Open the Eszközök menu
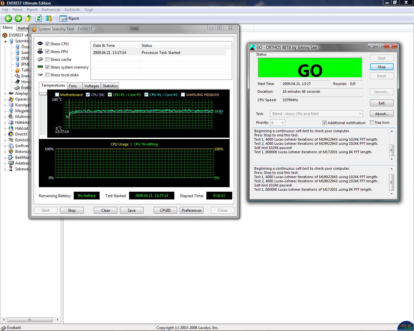The width and height of the screenshot is (414, 331). point(72,10)
